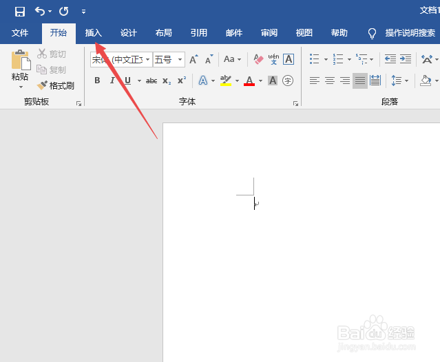Go to the 设计 tab
The image size is (440, 362).
129,33
